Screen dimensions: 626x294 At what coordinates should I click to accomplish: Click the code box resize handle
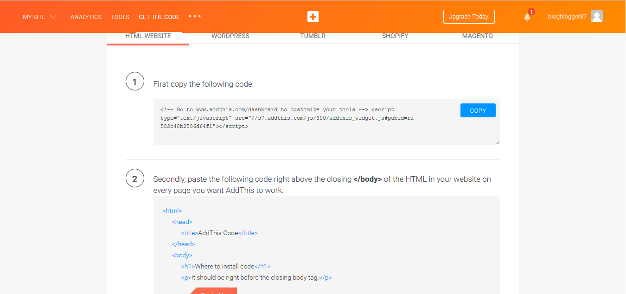498,142
